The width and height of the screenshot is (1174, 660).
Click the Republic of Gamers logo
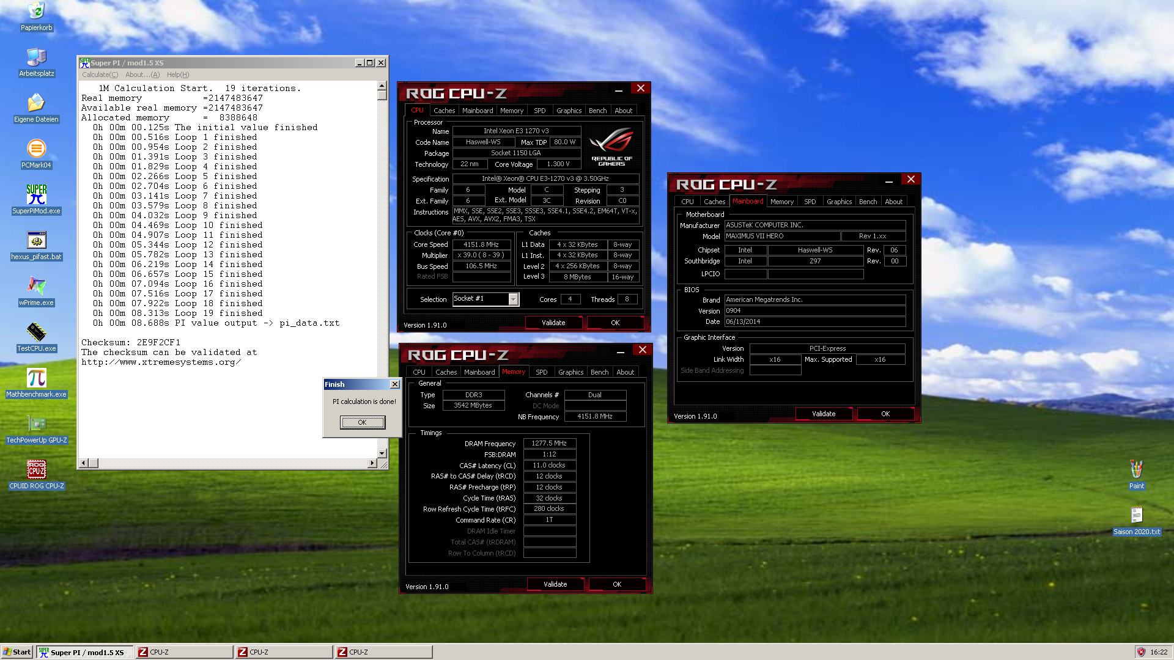[611, 147]
